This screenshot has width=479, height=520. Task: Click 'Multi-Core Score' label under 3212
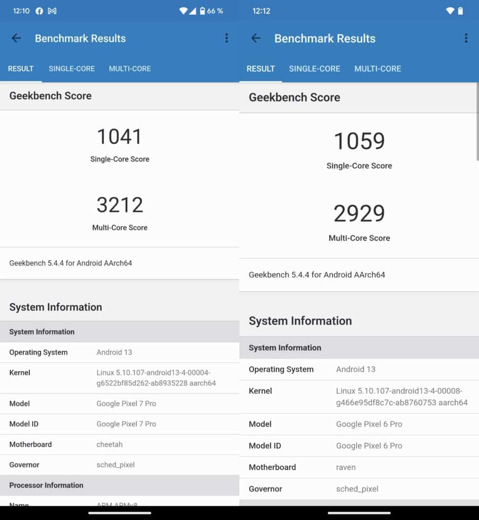click(120, 227)
